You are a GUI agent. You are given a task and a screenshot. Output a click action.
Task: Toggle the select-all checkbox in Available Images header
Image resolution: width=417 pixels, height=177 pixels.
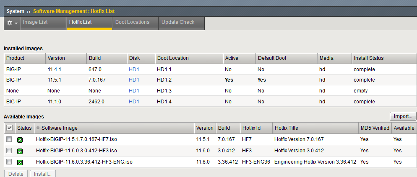tap(9, 128)
